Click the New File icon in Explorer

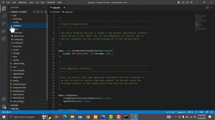click(34, 12)
